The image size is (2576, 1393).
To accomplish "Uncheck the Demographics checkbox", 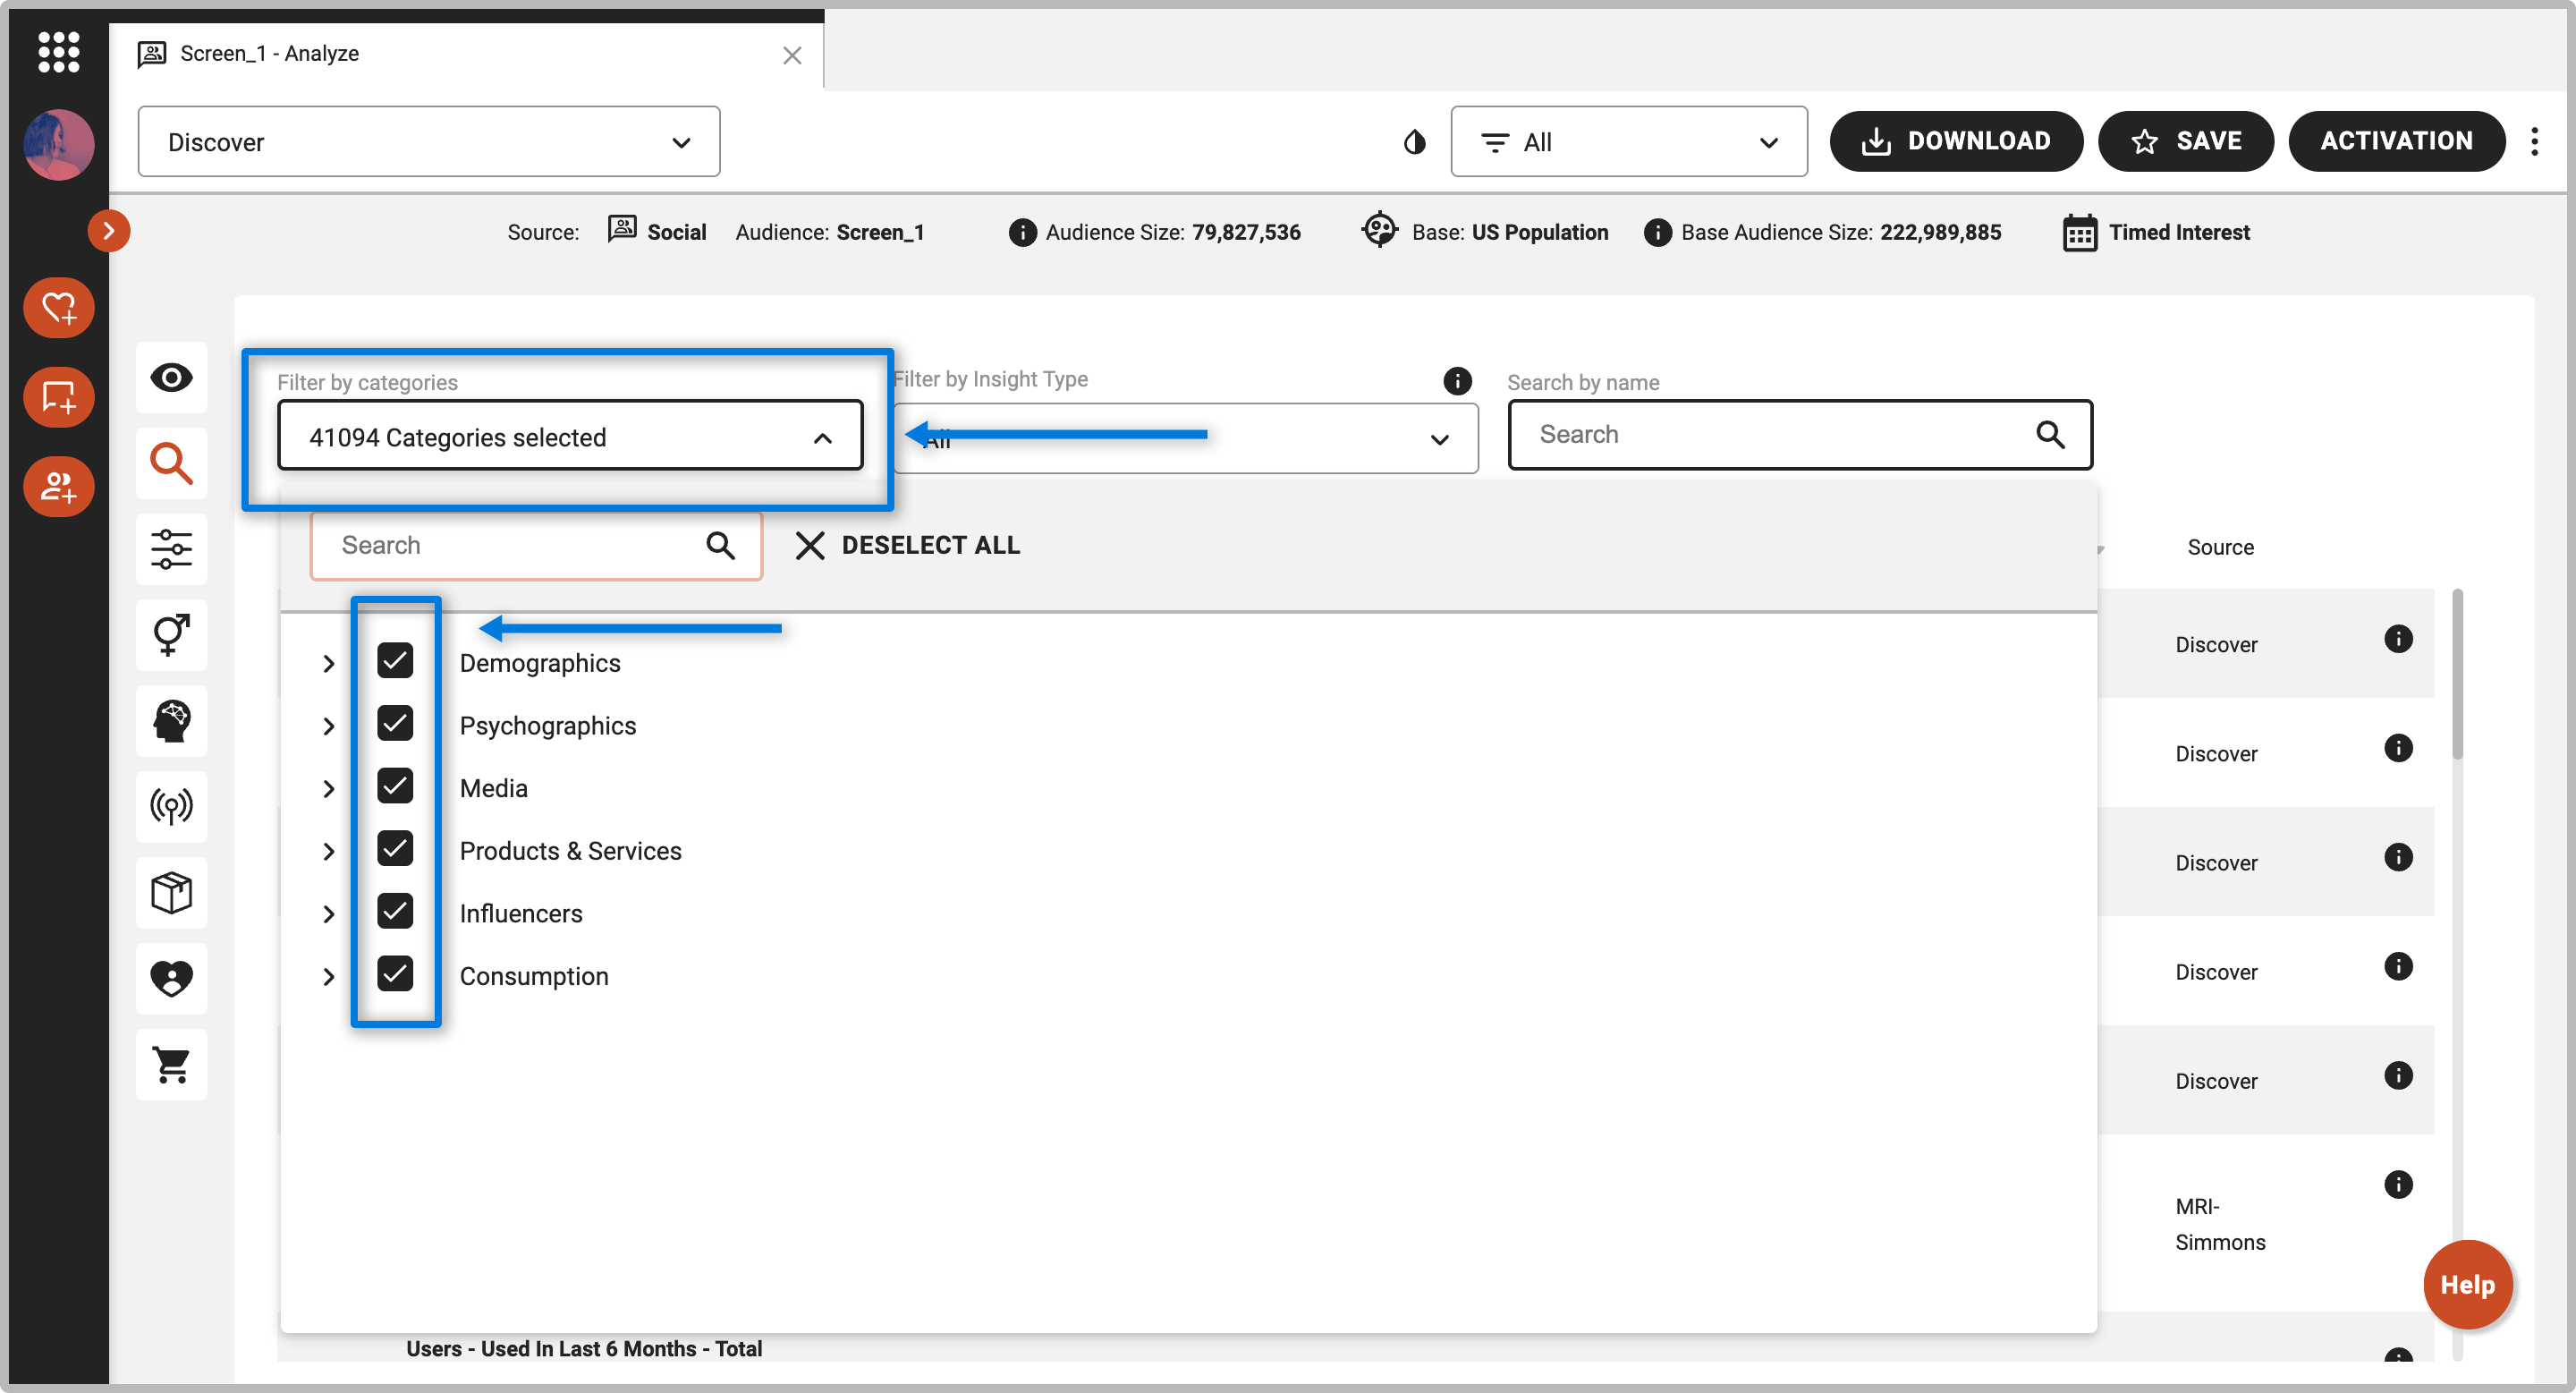I will [395, 660].
